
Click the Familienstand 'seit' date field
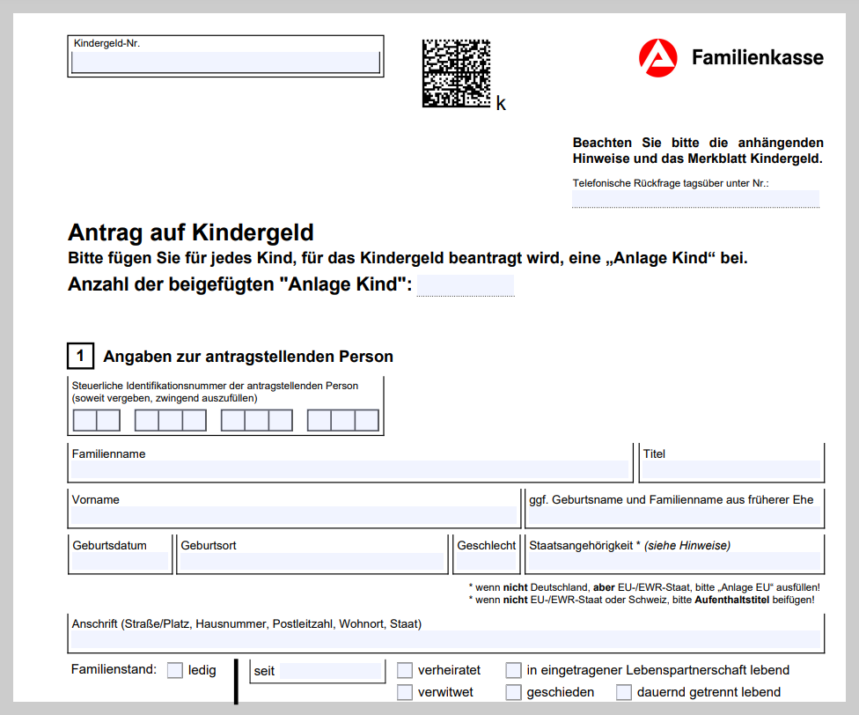(330, 671)
